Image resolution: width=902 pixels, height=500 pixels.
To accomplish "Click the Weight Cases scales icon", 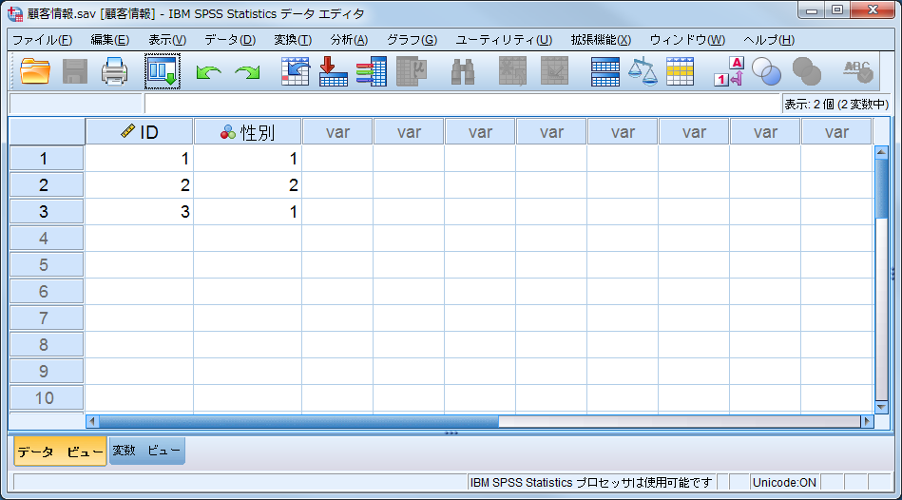I will click(643, 72).
